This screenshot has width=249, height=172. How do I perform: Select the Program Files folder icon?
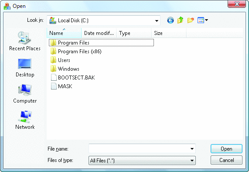[x=53, y=43]
